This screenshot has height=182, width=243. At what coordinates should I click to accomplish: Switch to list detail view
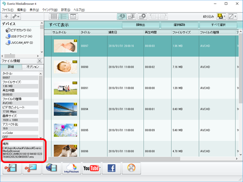coord(64,17)
